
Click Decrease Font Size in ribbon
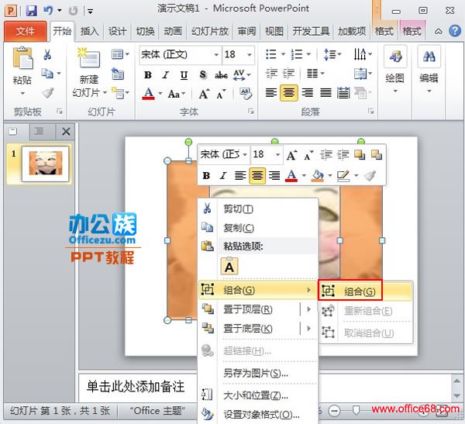tap(221, 95)
